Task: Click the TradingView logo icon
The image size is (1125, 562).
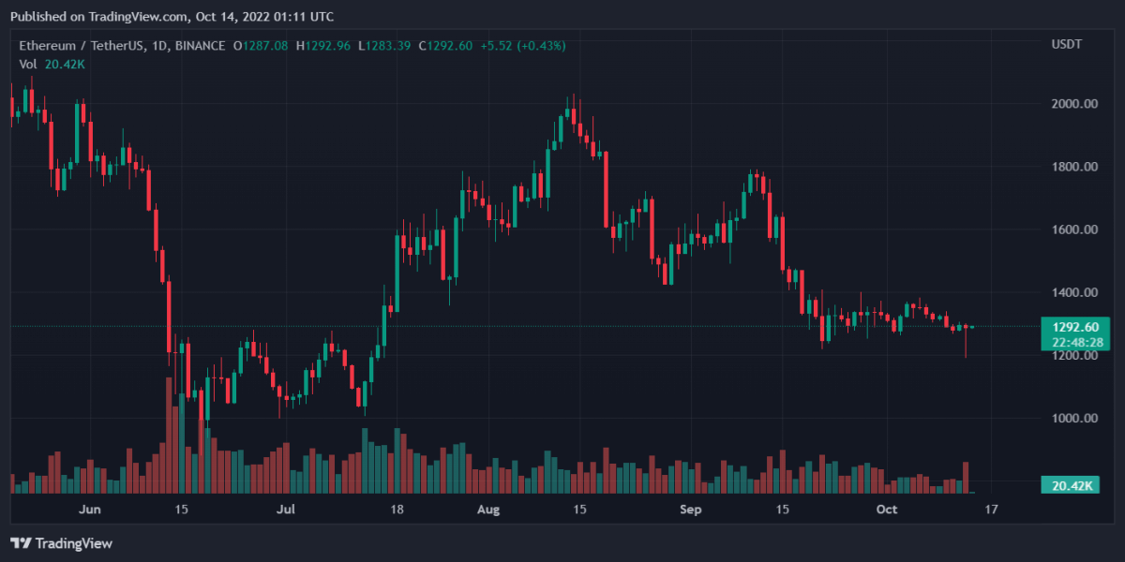Action: [19, 543]
